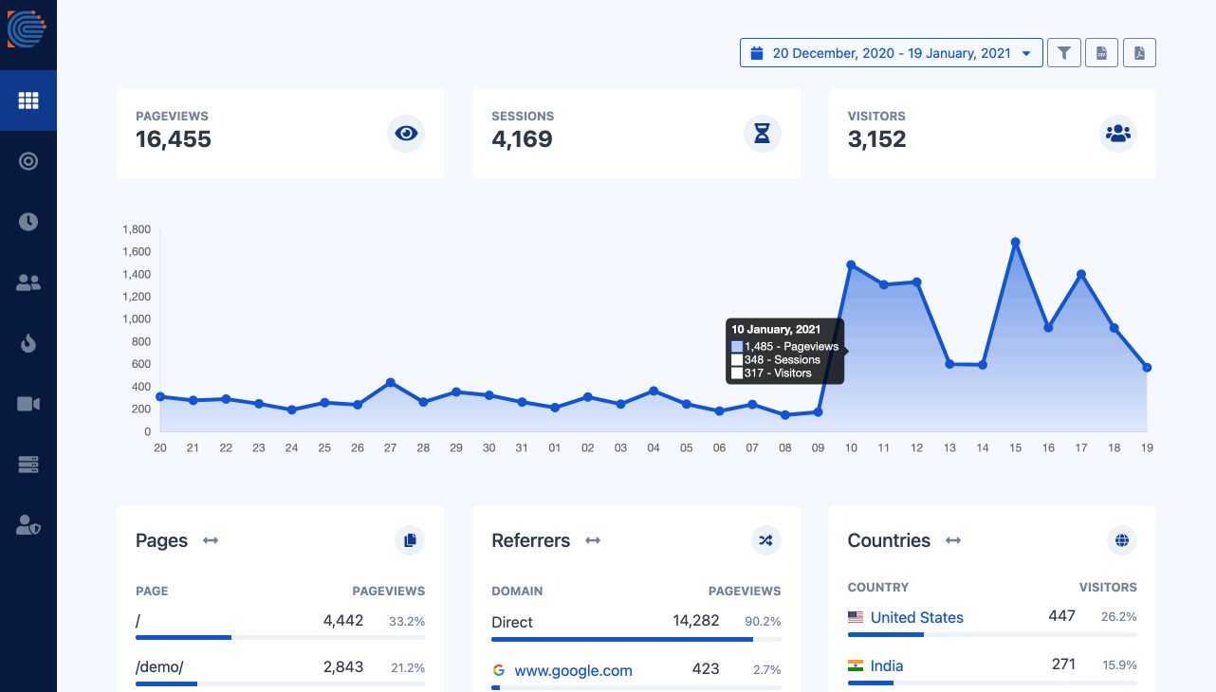Expand the Countries panel with arrows icon
This screenshot has height=692, width=1216.
(x=953, y=540)
